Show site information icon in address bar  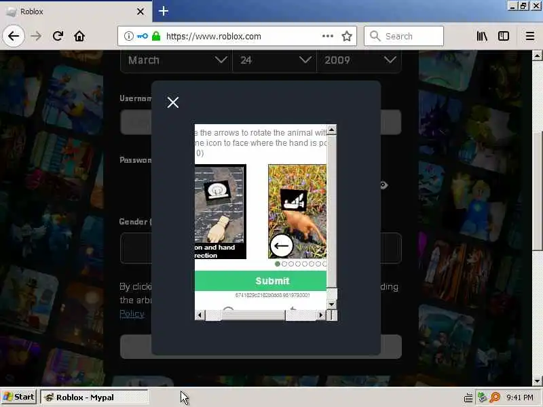point(128,36)
